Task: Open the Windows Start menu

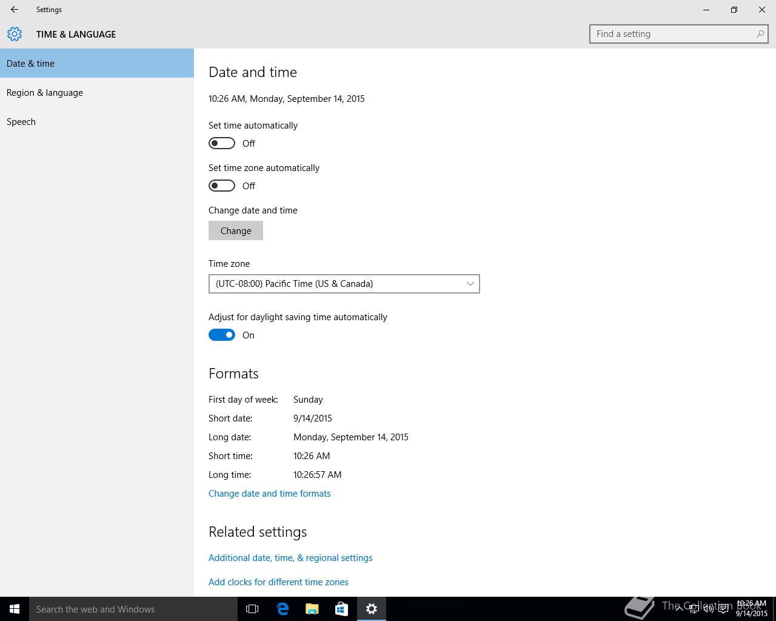Action: 15,609
